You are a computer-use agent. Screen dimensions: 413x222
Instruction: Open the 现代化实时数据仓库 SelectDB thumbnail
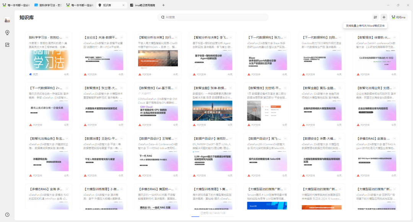click(267, 161)
